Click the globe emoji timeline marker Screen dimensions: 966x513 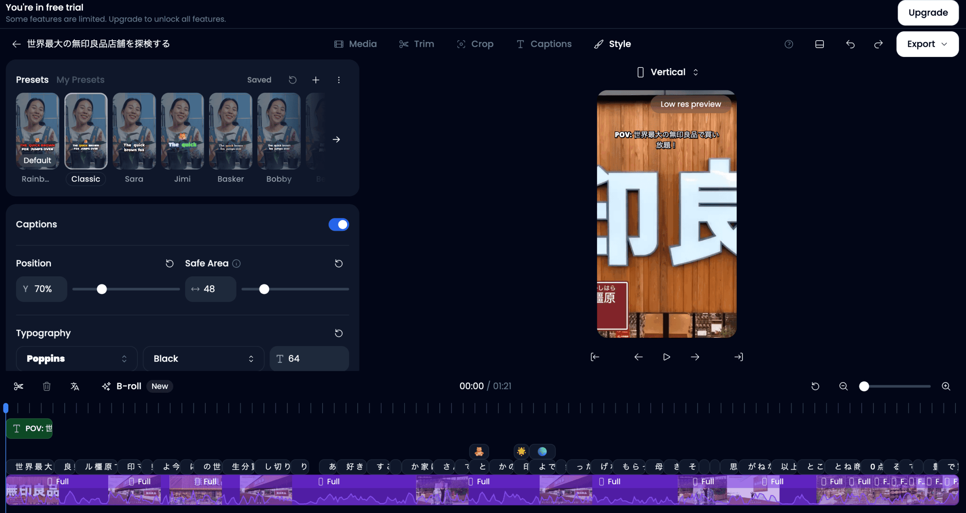[x=542, y=451]
